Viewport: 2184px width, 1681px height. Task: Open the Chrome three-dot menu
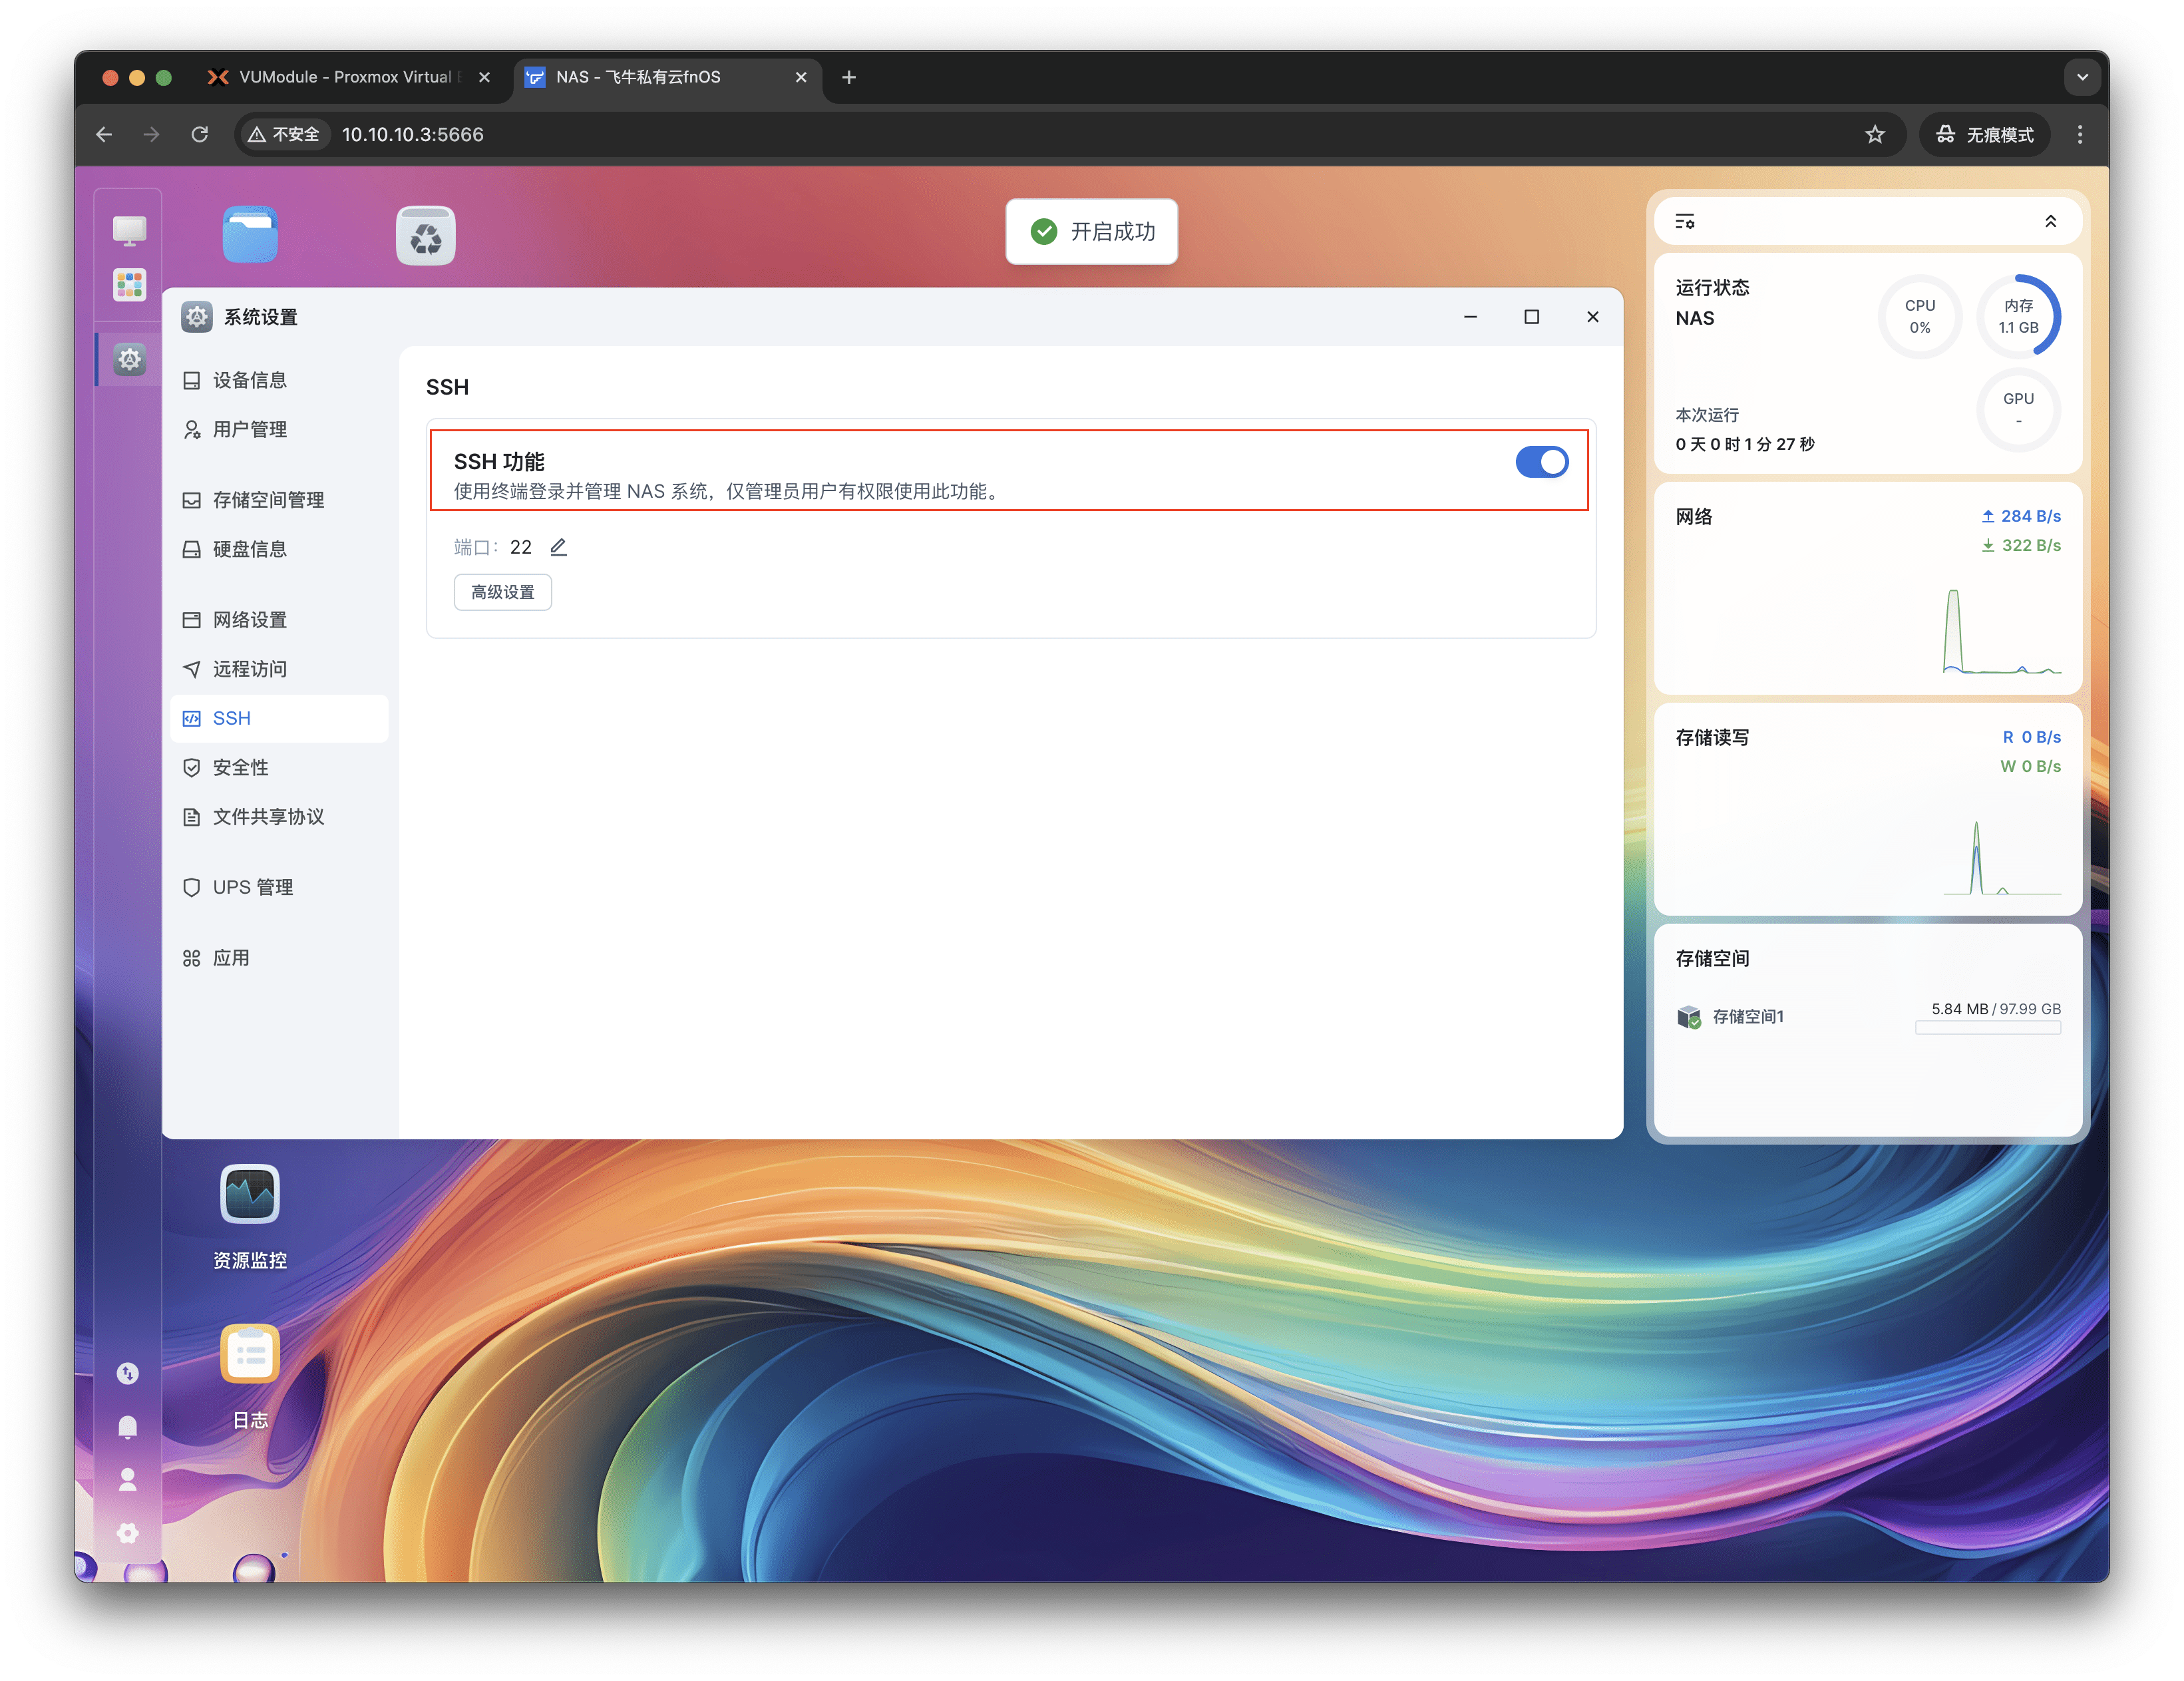2080,134
